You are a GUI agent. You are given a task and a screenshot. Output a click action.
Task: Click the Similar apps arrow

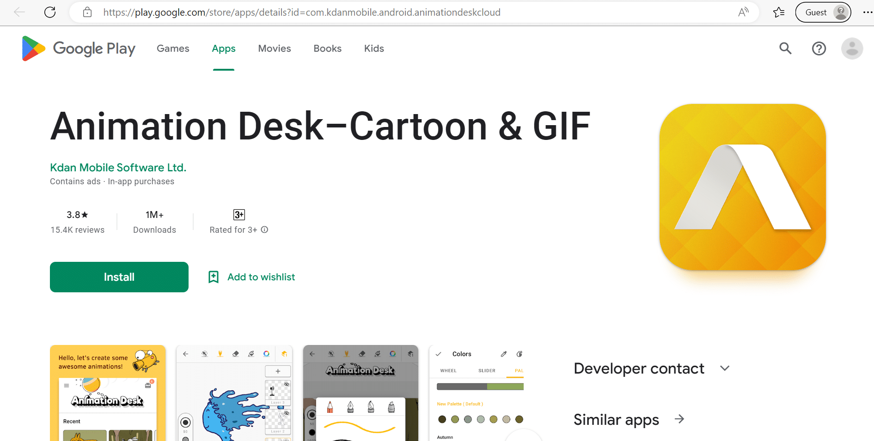[x=679, y=419]
